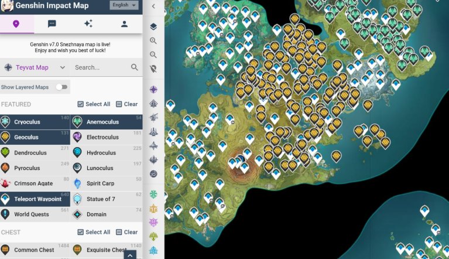Collapse the sidebar with the left chevron
Screen dimensions: 449x259
(x=153, y=6)
